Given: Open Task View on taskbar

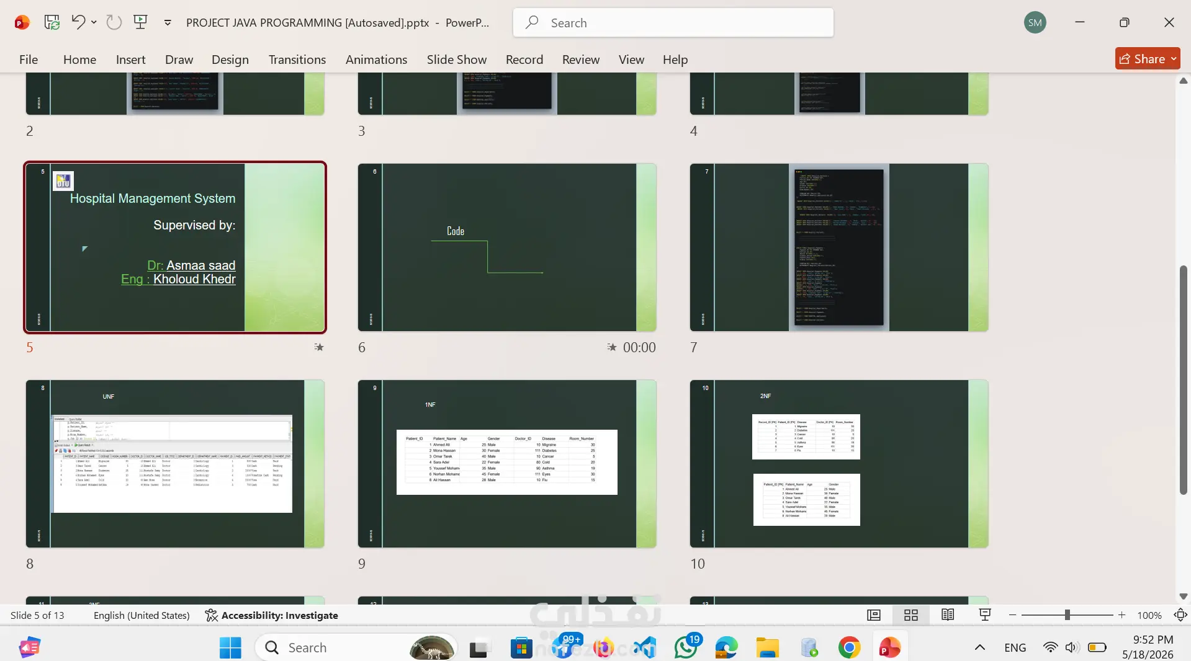Looking at the screenshot, I should 480,648.
